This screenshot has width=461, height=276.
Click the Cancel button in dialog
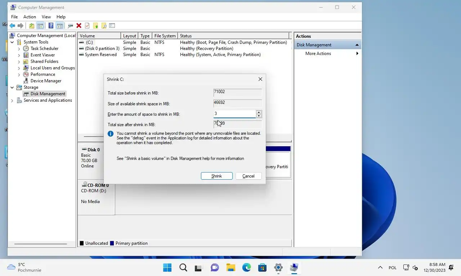(x=248, y=176)
